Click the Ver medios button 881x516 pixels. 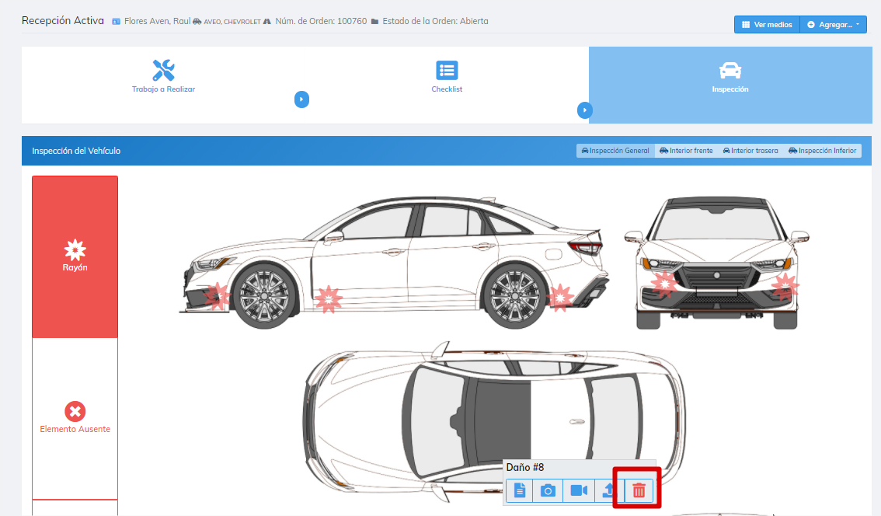click(x=767, y=25)
